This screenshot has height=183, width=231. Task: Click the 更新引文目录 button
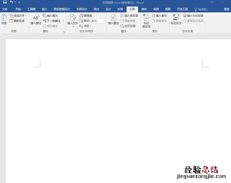193,21
